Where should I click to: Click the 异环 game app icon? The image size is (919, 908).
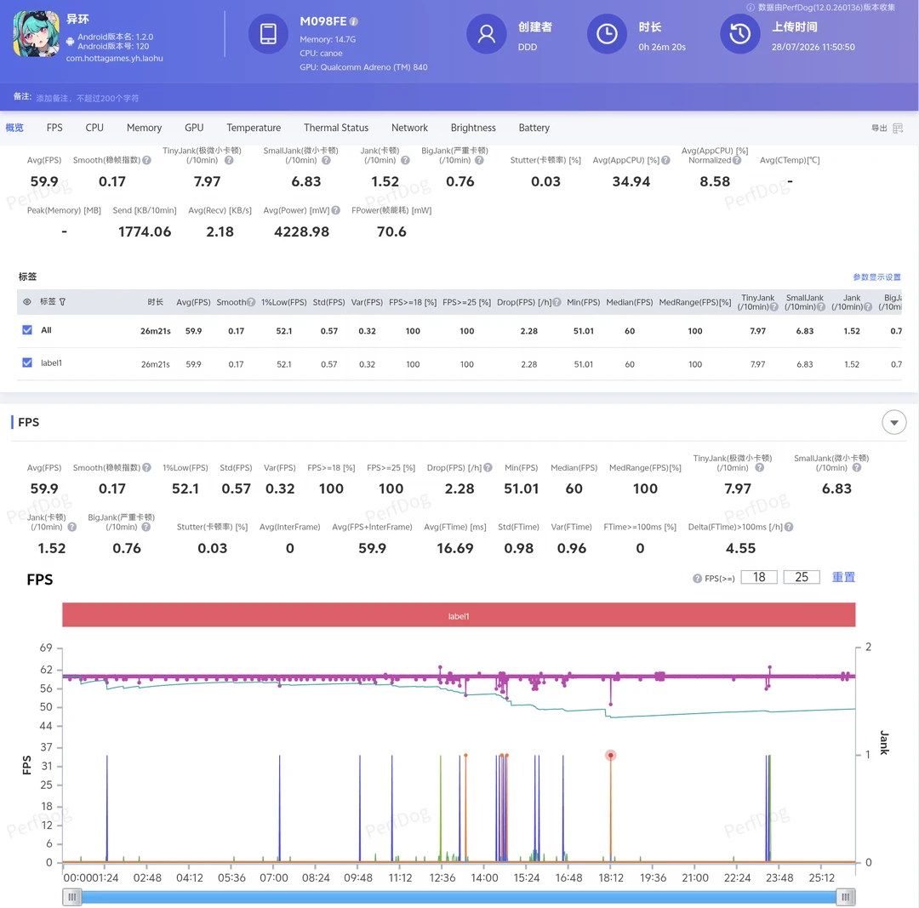[37, 34]
